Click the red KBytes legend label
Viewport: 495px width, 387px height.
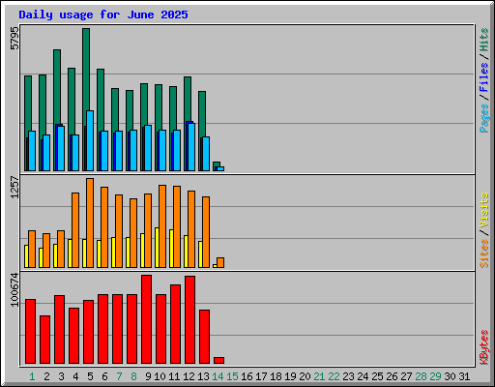tap(483, 347)
